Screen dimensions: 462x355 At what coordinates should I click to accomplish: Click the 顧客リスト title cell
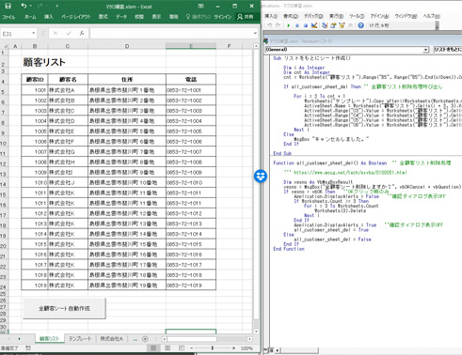pyautogui.click(x=44, y=62)
